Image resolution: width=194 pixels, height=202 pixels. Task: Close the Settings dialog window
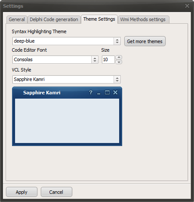pyautogui.click(x=187, y=6)
